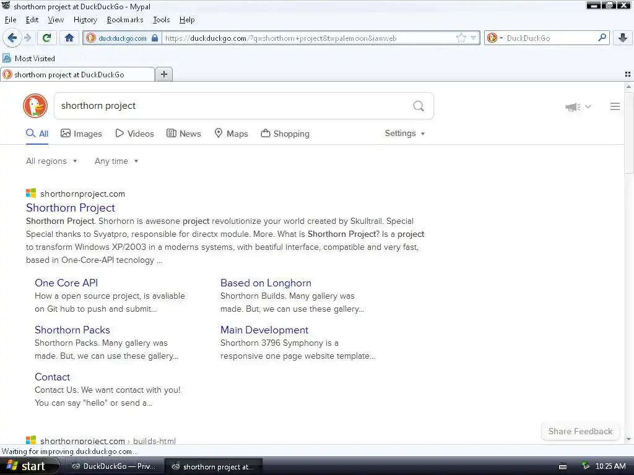Switch to the Maps results tab
The image size is (634, 475).
pyautogui.click(x=231, y=134)
